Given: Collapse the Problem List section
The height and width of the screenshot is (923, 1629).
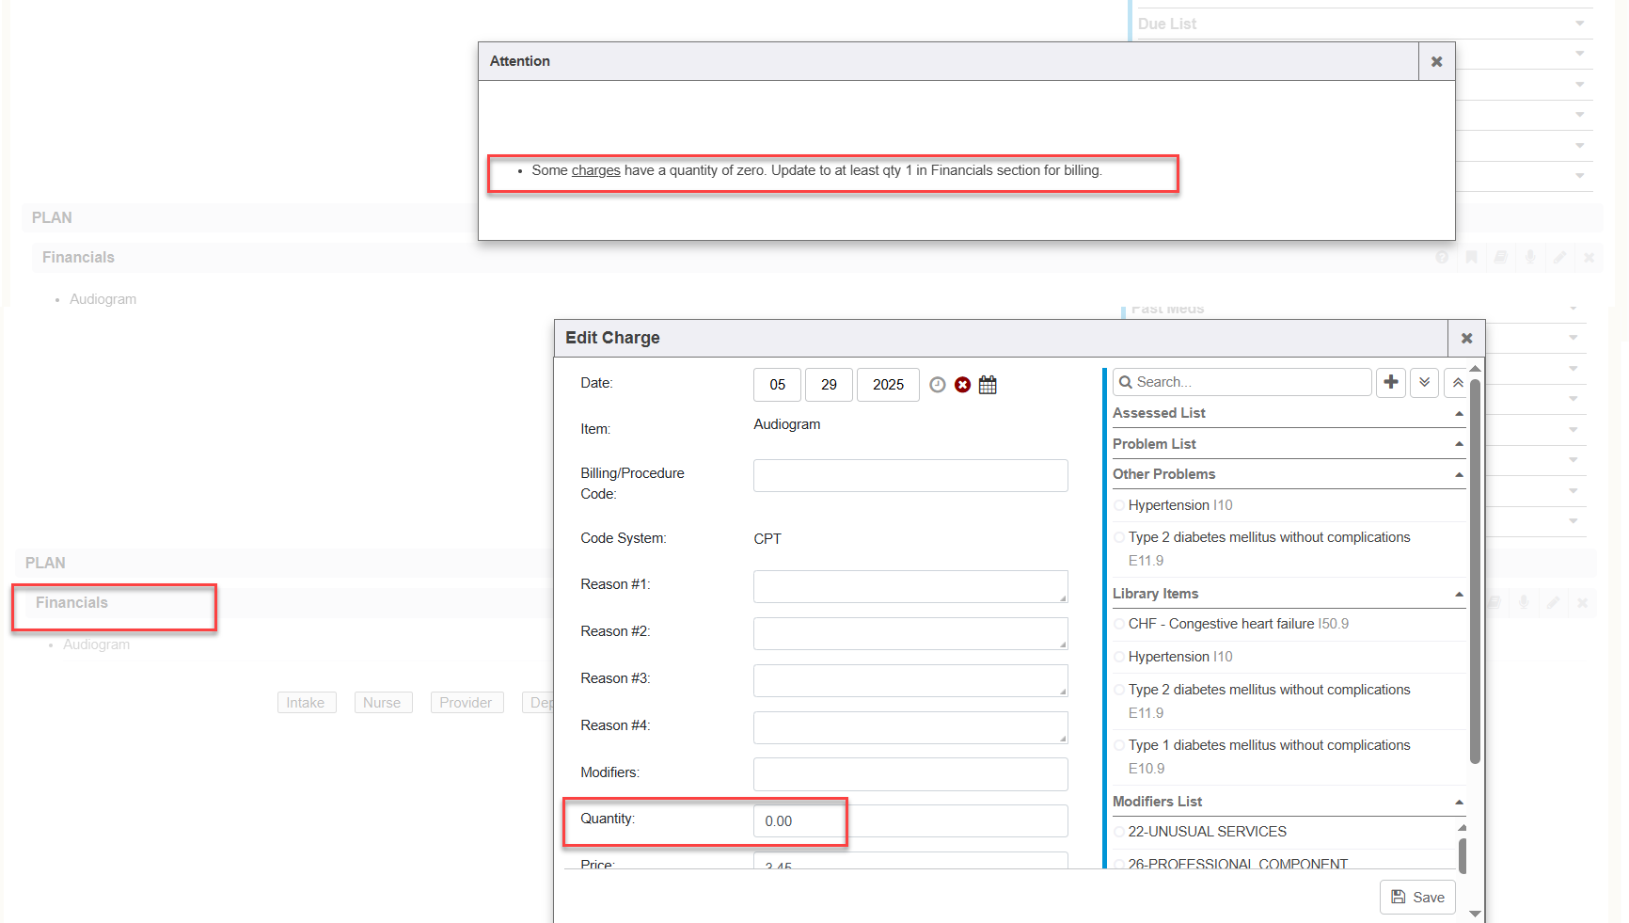Looking at the screenshot, I should click(x=1459, y=444).
